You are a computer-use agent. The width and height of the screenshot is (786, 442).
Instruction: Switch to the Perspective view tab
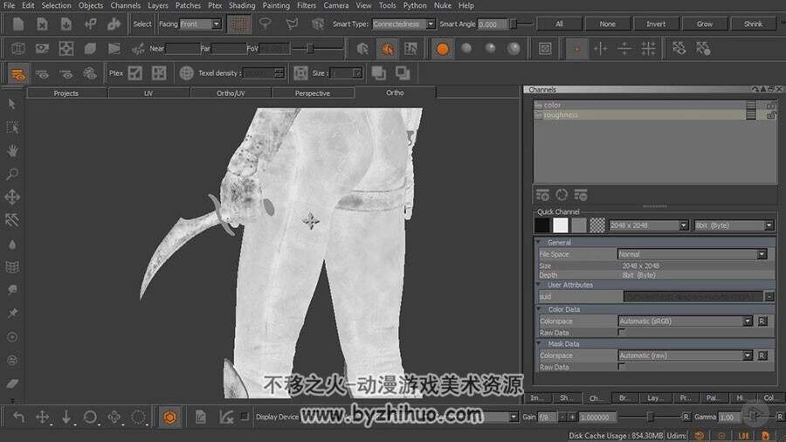point(313,93)
